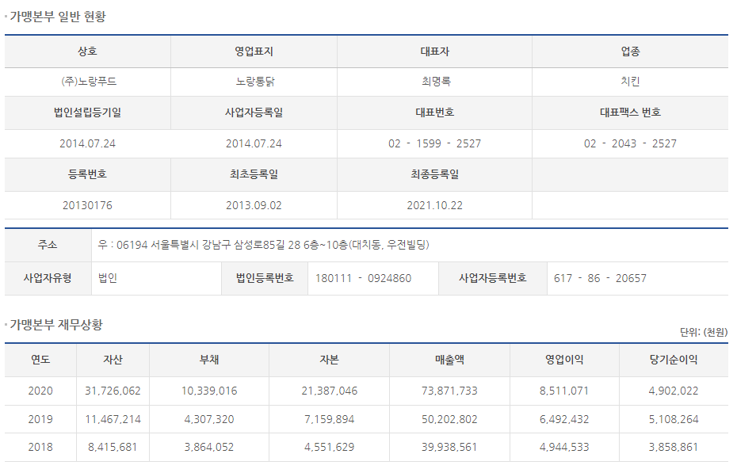Click 2019 operating profit 6,492,432
This screenshot has width=737, height=473.
[x=564, y=419]
